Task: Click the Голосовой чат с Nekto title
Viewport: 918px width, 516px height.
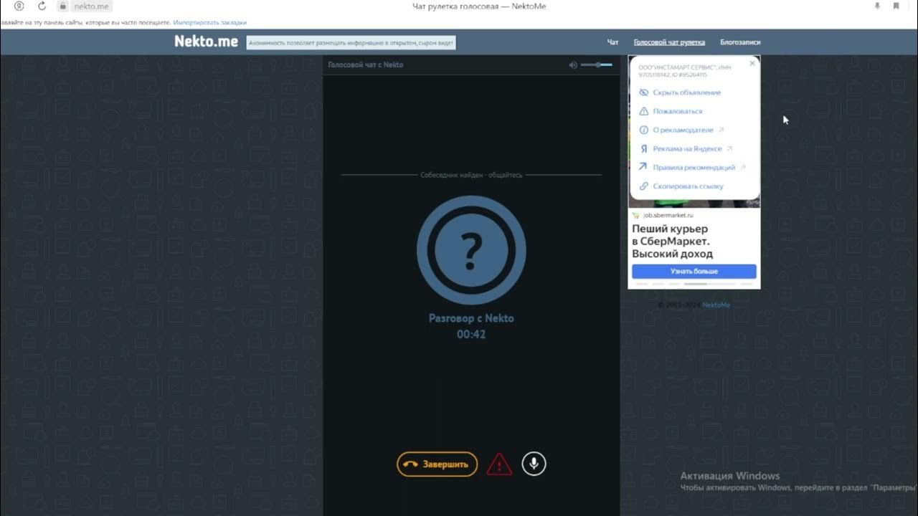Action: [366, 64]
